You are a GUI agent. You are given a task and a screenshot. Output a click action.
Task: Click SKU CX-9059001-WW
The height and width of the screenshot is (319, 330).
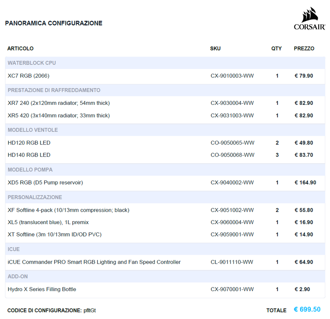click(232, 234)
